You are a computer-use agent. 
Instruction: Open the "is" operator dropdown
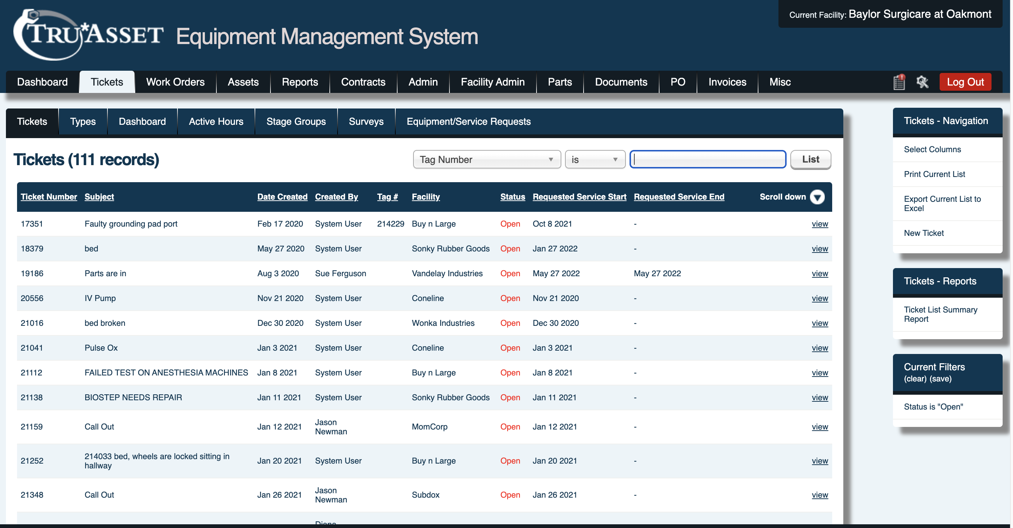595,159
